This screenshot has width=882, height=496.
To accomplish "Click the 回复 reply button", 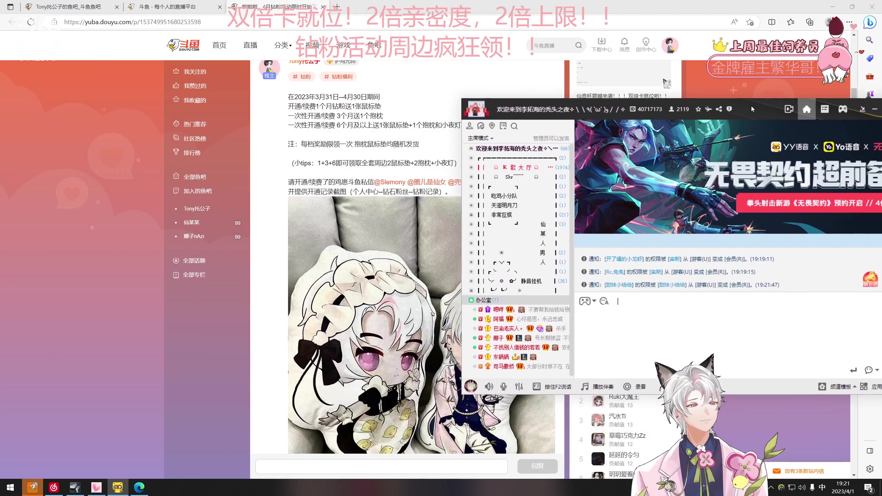I will click(x=537, y=466).
